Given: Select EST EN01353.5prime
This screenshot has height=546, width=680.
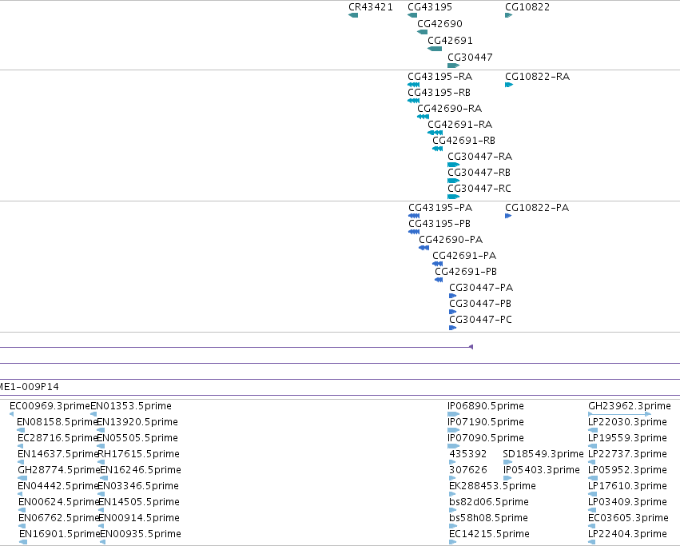Looking at the screenshot, I should (x=93, y=414).
